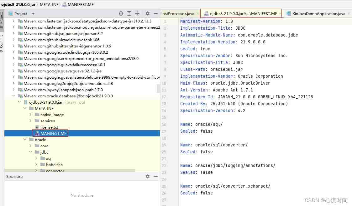Collapse the META-INF folder
Image resolution: width=352 pixels, height=206 pixels.
(25, 108)
